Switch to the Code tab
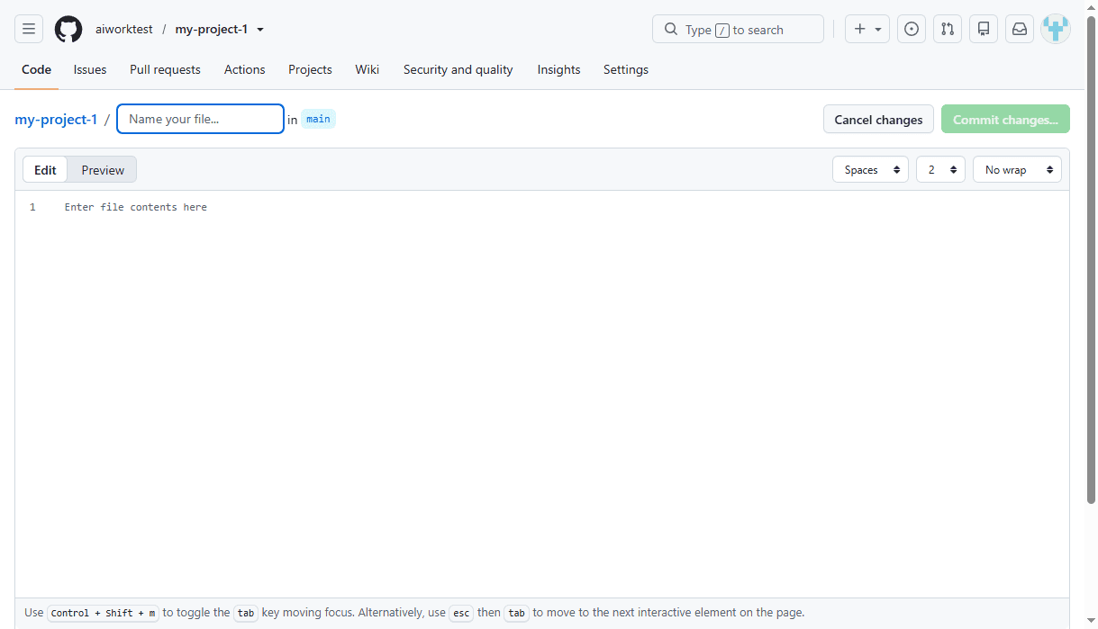Viewport: 1098px width, 629px height. pyautogui.click(x=37, y=69)
